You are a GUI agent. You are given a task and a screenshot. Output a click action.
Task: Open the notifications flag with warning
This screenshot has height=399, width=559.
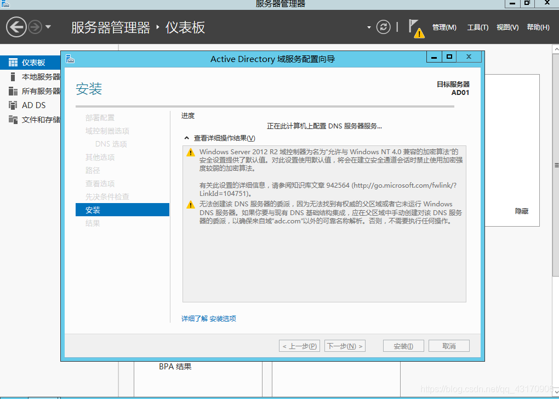(x=416, y=28)
